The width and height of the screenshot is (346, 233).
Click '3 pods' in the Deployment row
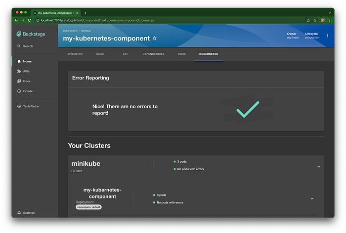pos(161,195)
